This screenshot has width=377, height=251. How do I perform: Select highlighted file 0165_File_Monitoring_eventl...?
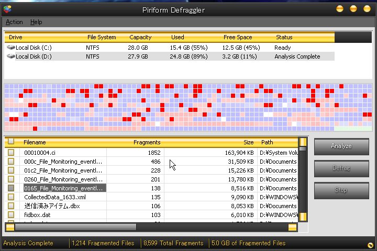64,188
